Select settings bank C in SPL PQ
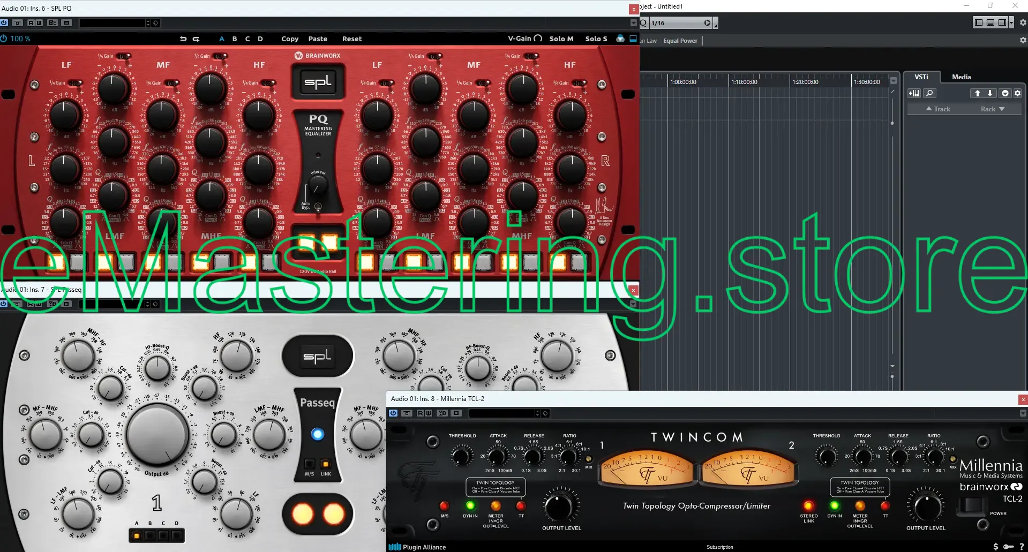This screenshot has width=1028, height=552. [x=247, y=39]
